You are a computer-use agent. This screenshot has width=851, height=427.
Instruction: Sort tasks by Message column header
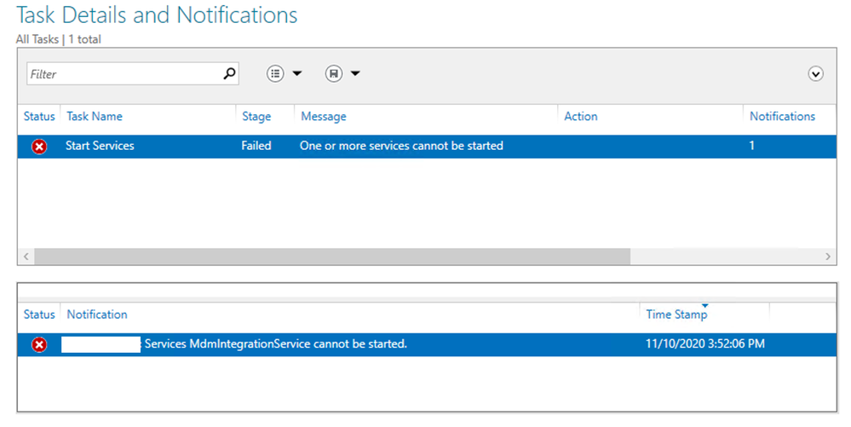click(x=324, y=117)
